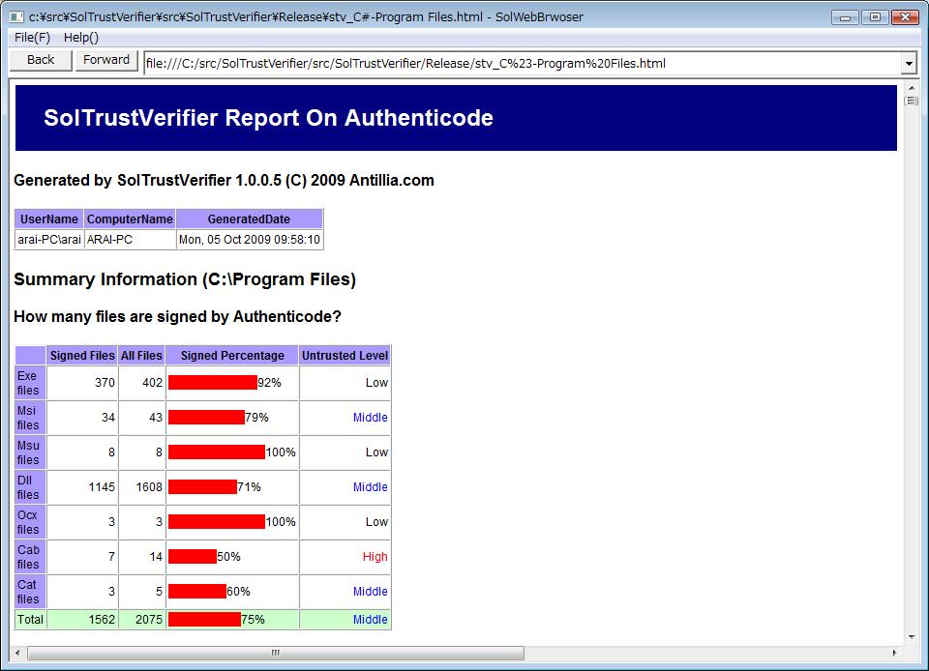Screen dimensions: 929x671
Task: Click the 'arai-PC\arai' cell
Action: [49, 240]
